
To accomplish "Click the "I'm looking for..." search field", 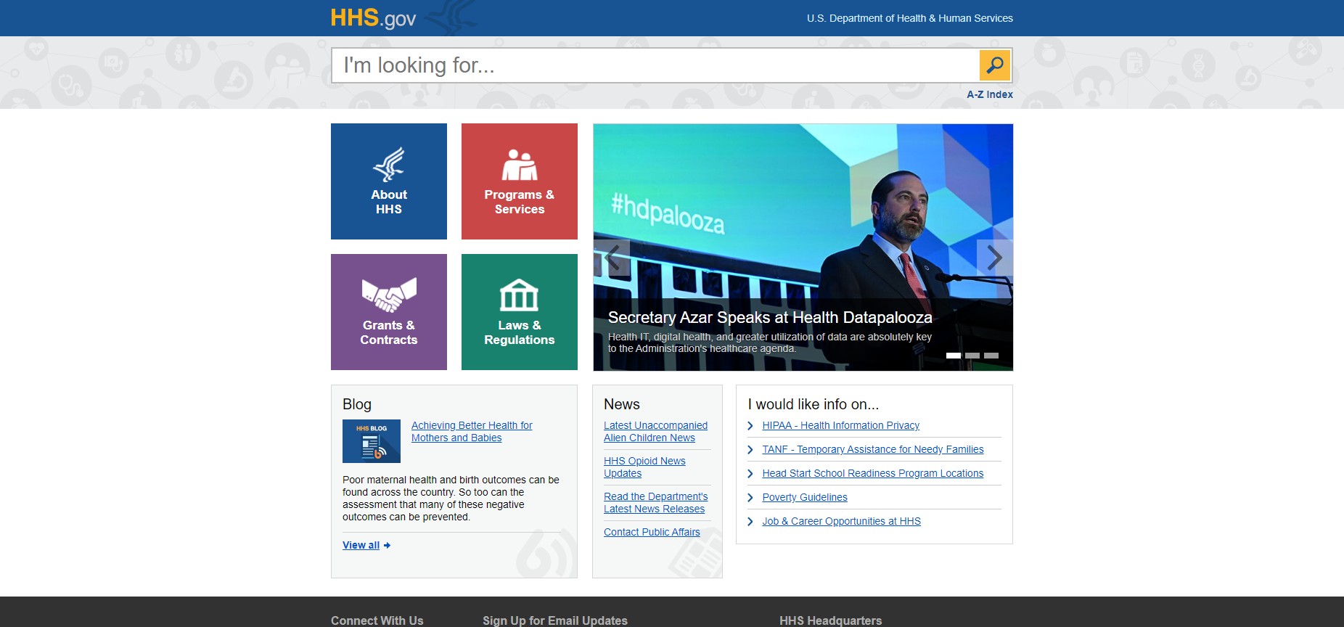I will 655,65.
